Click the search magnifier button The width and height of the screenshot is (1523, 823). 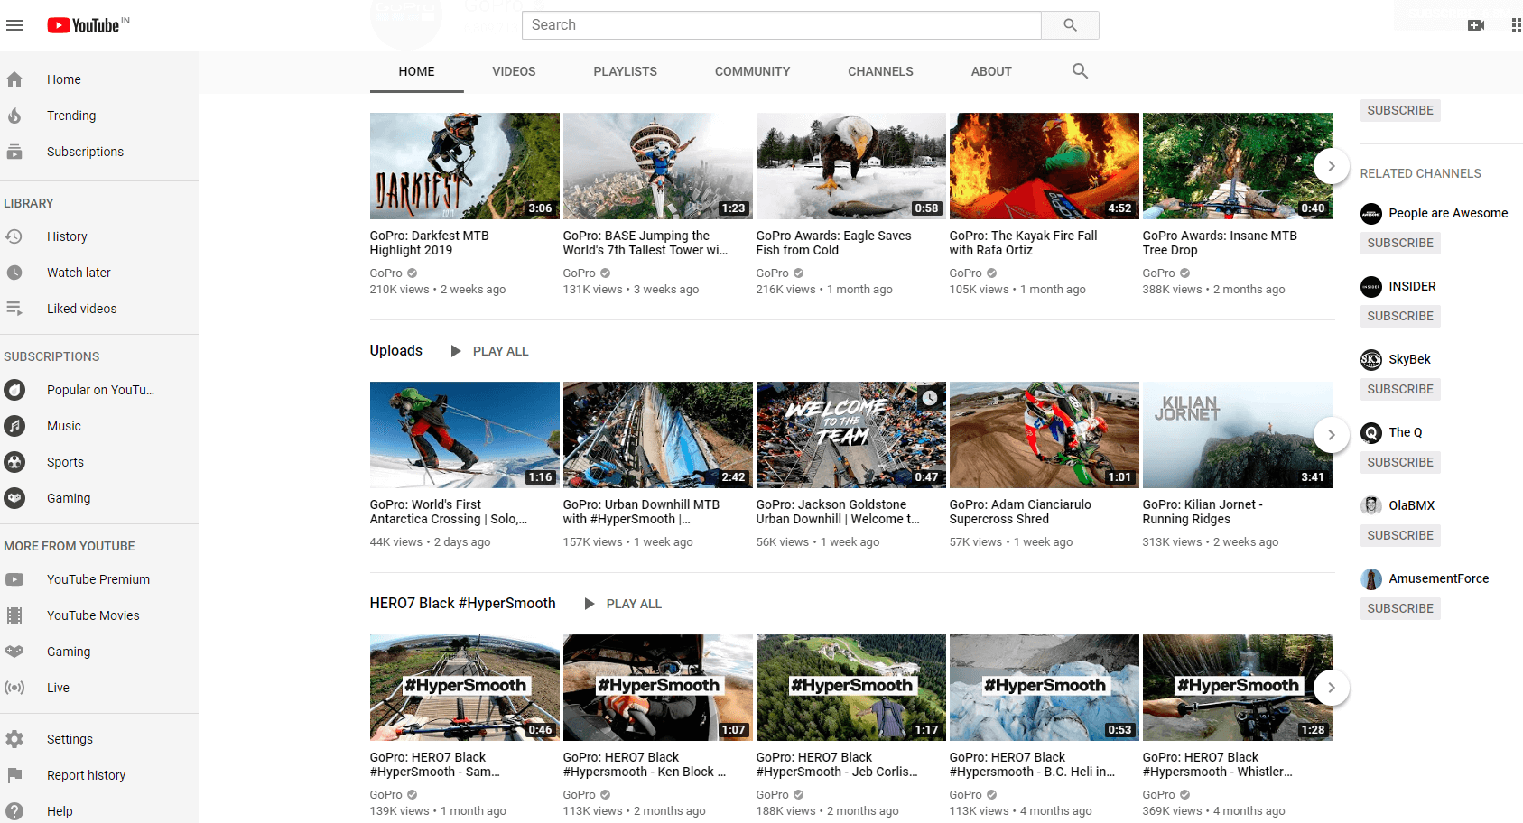click(1070, 25)
